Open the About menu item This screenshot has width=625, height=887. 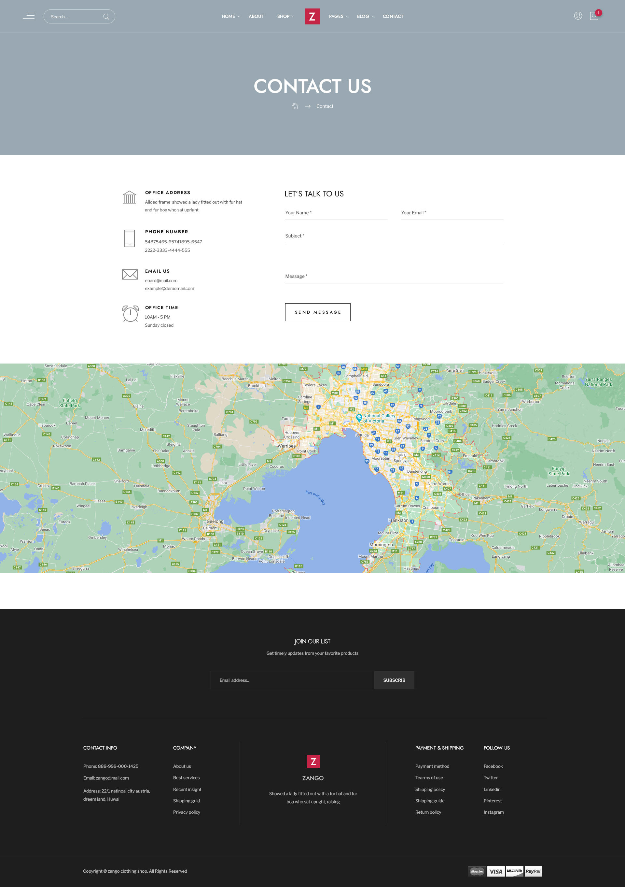(256, 17)
